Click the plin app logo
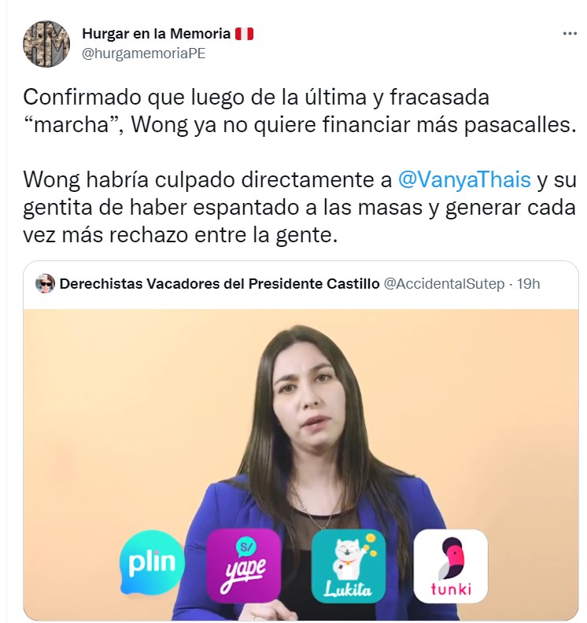Screen dimensions: 587x623 pyautogui.click(x=152, y=562)
